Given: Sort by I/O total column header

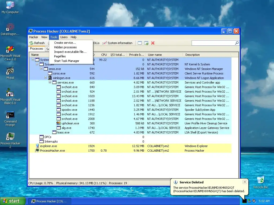Looking at the screenshot, I should (x=118, y=55).
